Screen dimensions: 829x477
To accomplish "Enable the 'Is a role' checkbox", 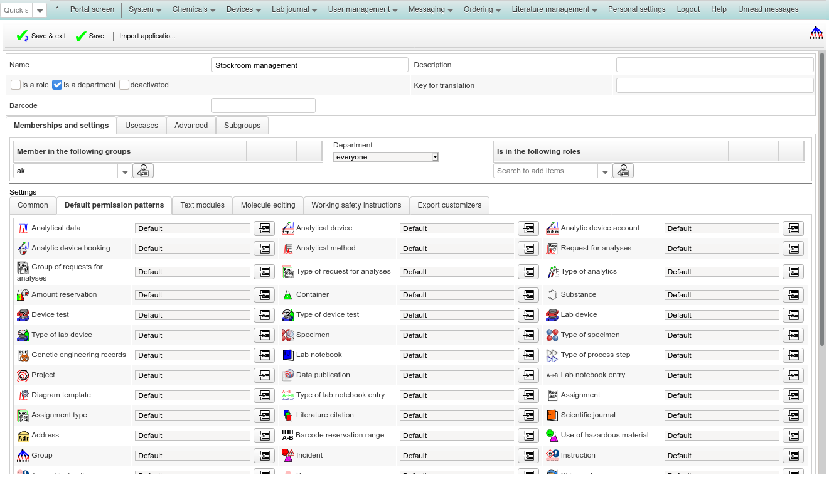I will pos(16,85).
